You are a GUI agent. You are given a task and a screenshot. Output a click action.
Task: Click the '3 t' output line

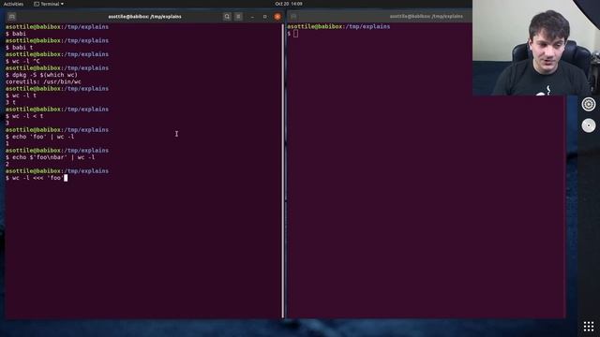click(x=10, y=102)
